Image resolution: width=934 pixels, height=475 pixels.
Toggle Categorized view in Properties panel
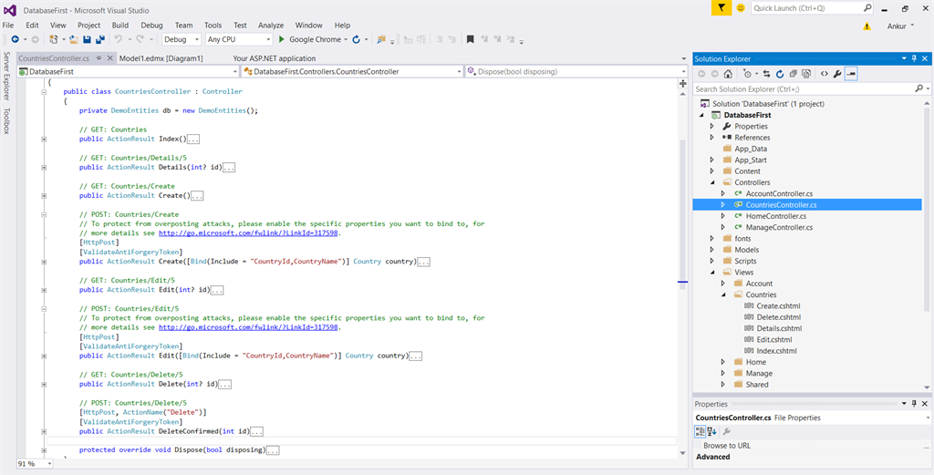point(701,431)
